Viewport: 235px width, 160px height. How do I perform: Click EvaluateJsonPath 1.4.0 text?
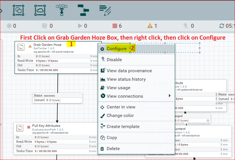[x=48, y=129]
